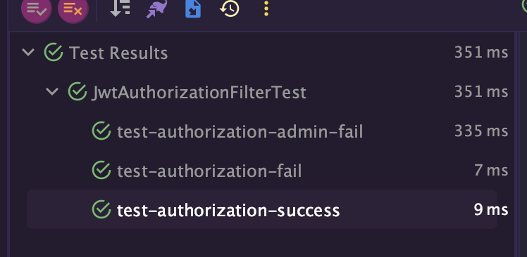Click the export test results icon
Screen dimensions: 527x257
(193, 9)
